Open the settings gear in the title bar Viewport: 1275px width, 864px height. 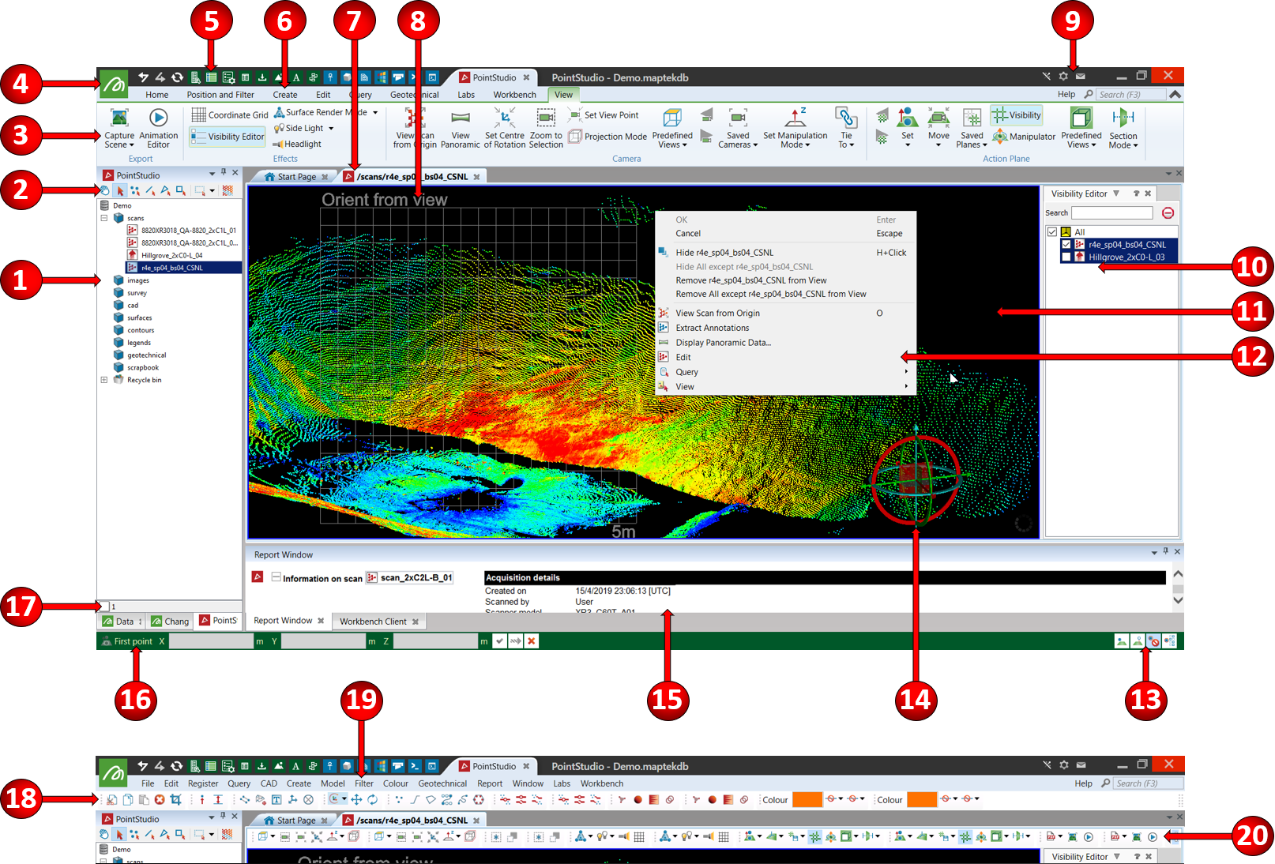click(1063, 77)
